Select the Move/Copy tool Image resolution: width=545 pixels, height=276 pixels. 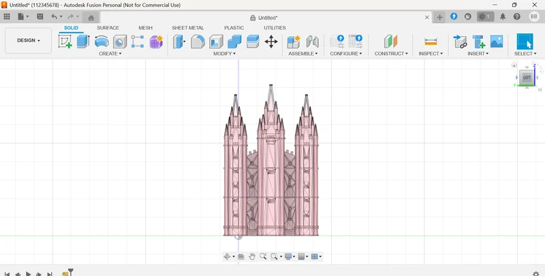click(271, 41)
